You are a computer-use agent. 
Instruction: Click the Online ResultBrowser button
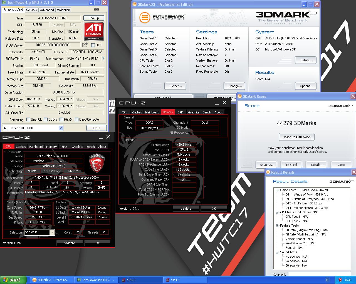[x=296, y=137]
